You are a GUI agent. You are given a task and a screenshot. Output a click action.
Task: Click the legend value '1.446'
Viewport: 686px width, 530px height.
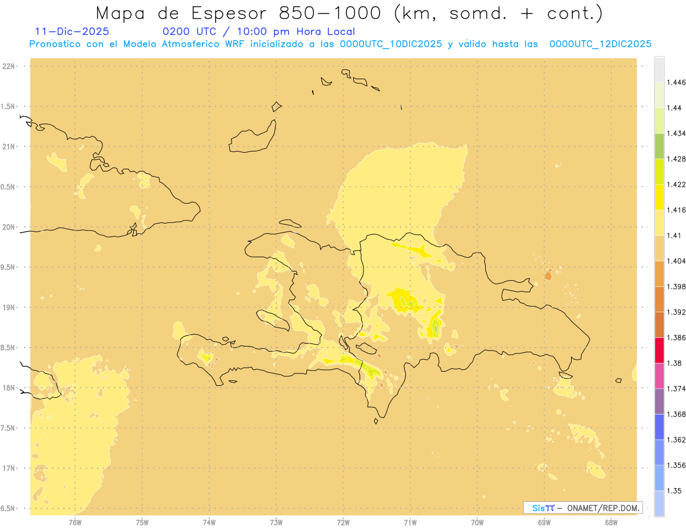point(676,82)
